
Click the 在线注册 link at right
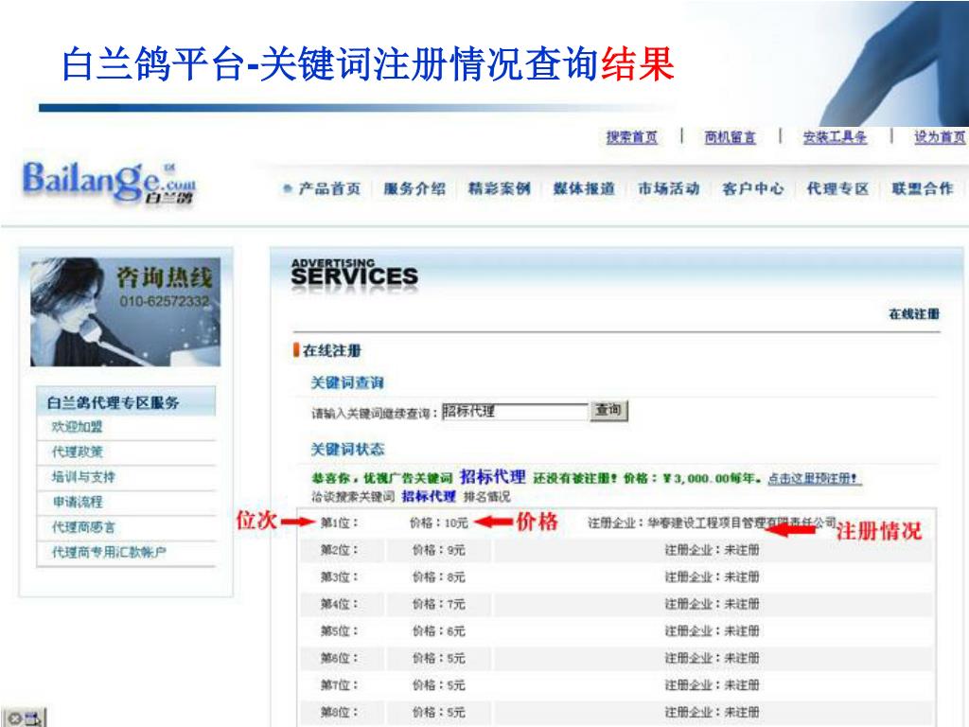coord(914,314)
